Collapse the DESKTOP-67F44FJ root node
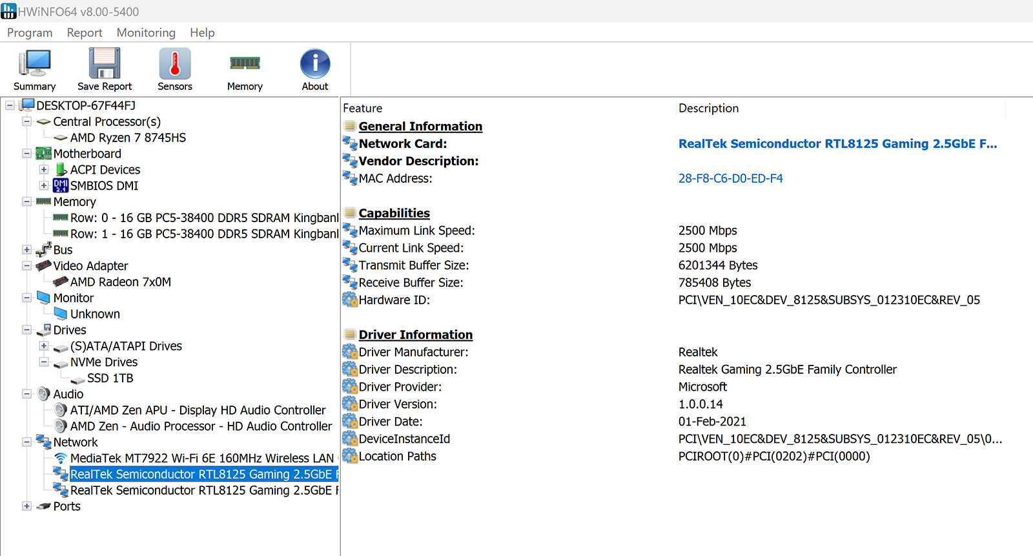 tap(10, 105)
